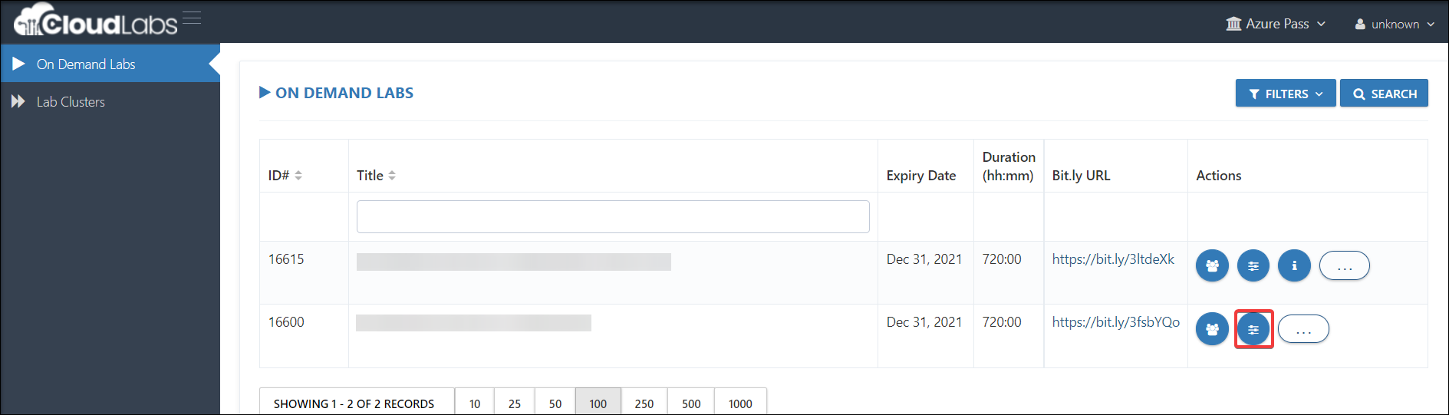Image resolution: width=1449 pixels, height=415 pixels.
Task: Select On Demand Labs in sidebar
Action: tap(110, 64)
